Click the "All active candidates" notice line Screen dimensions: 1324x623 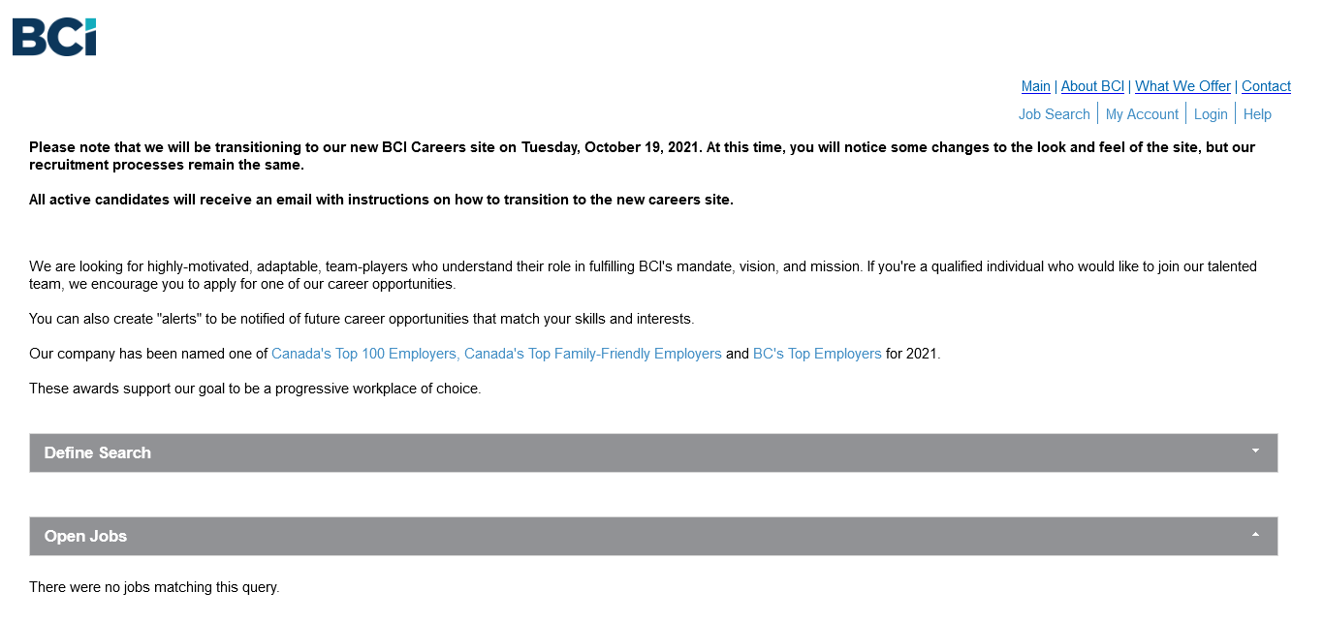point(381,200)
